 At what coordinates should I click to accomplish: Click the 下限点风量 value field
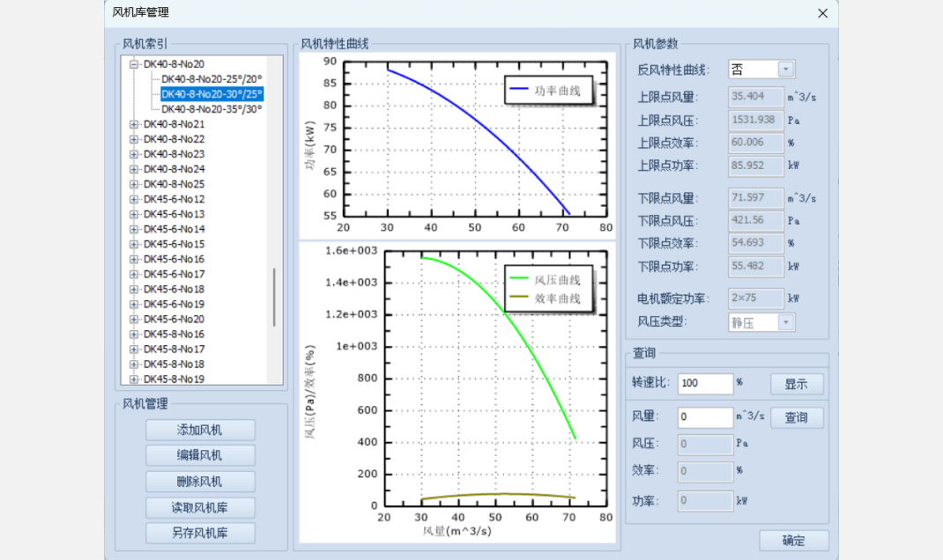pyautogui.click(x=756, y=198)
